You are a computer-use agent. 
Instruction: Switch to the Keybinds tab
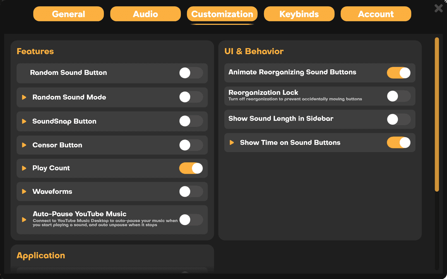pos(299,14)
